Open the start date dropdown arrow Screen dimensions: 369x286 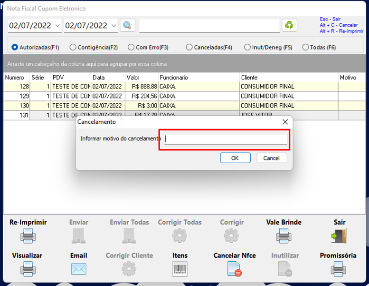57,26
